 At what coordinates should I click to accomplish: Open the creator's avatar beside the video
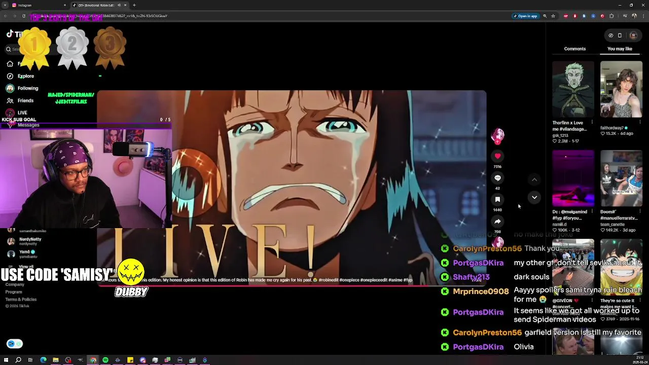tap(497, 135)
